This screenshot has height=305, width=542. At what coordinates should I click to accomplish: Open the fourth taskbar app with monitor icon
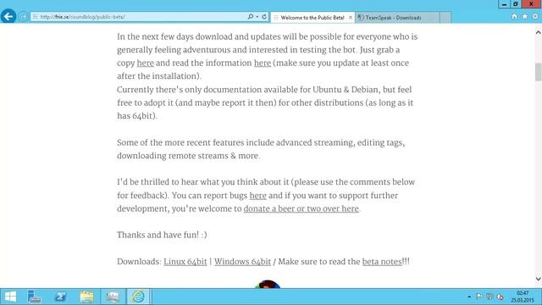pyautogui.click(x=113, y=297)
